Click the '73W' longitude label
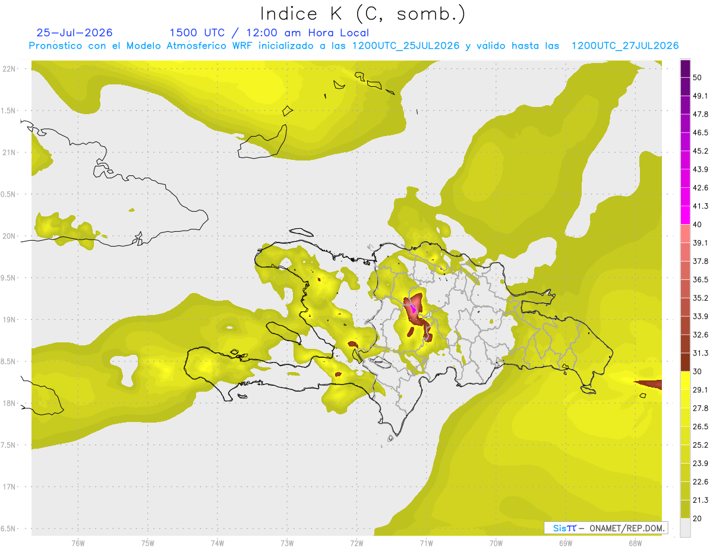Screen dimensions: 713x551 coord(287,543)
